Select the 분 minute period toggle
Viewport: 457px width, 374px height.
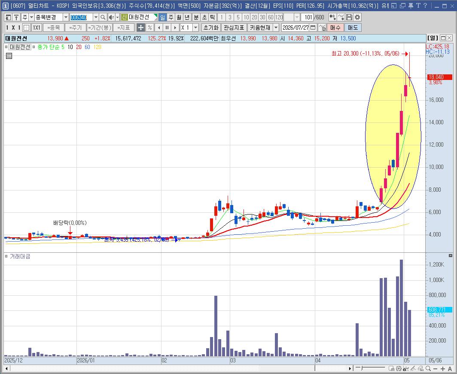pyautogui.click(x=196, y=18)
